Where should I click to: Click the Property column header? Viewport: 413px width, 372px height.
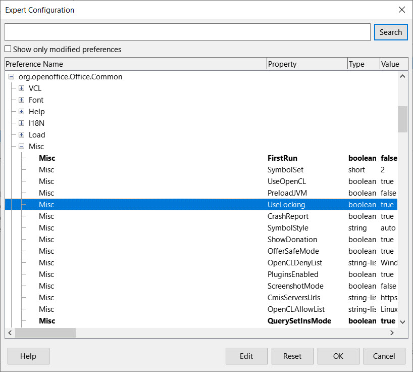pyautogui.click(x=307, y=64)
